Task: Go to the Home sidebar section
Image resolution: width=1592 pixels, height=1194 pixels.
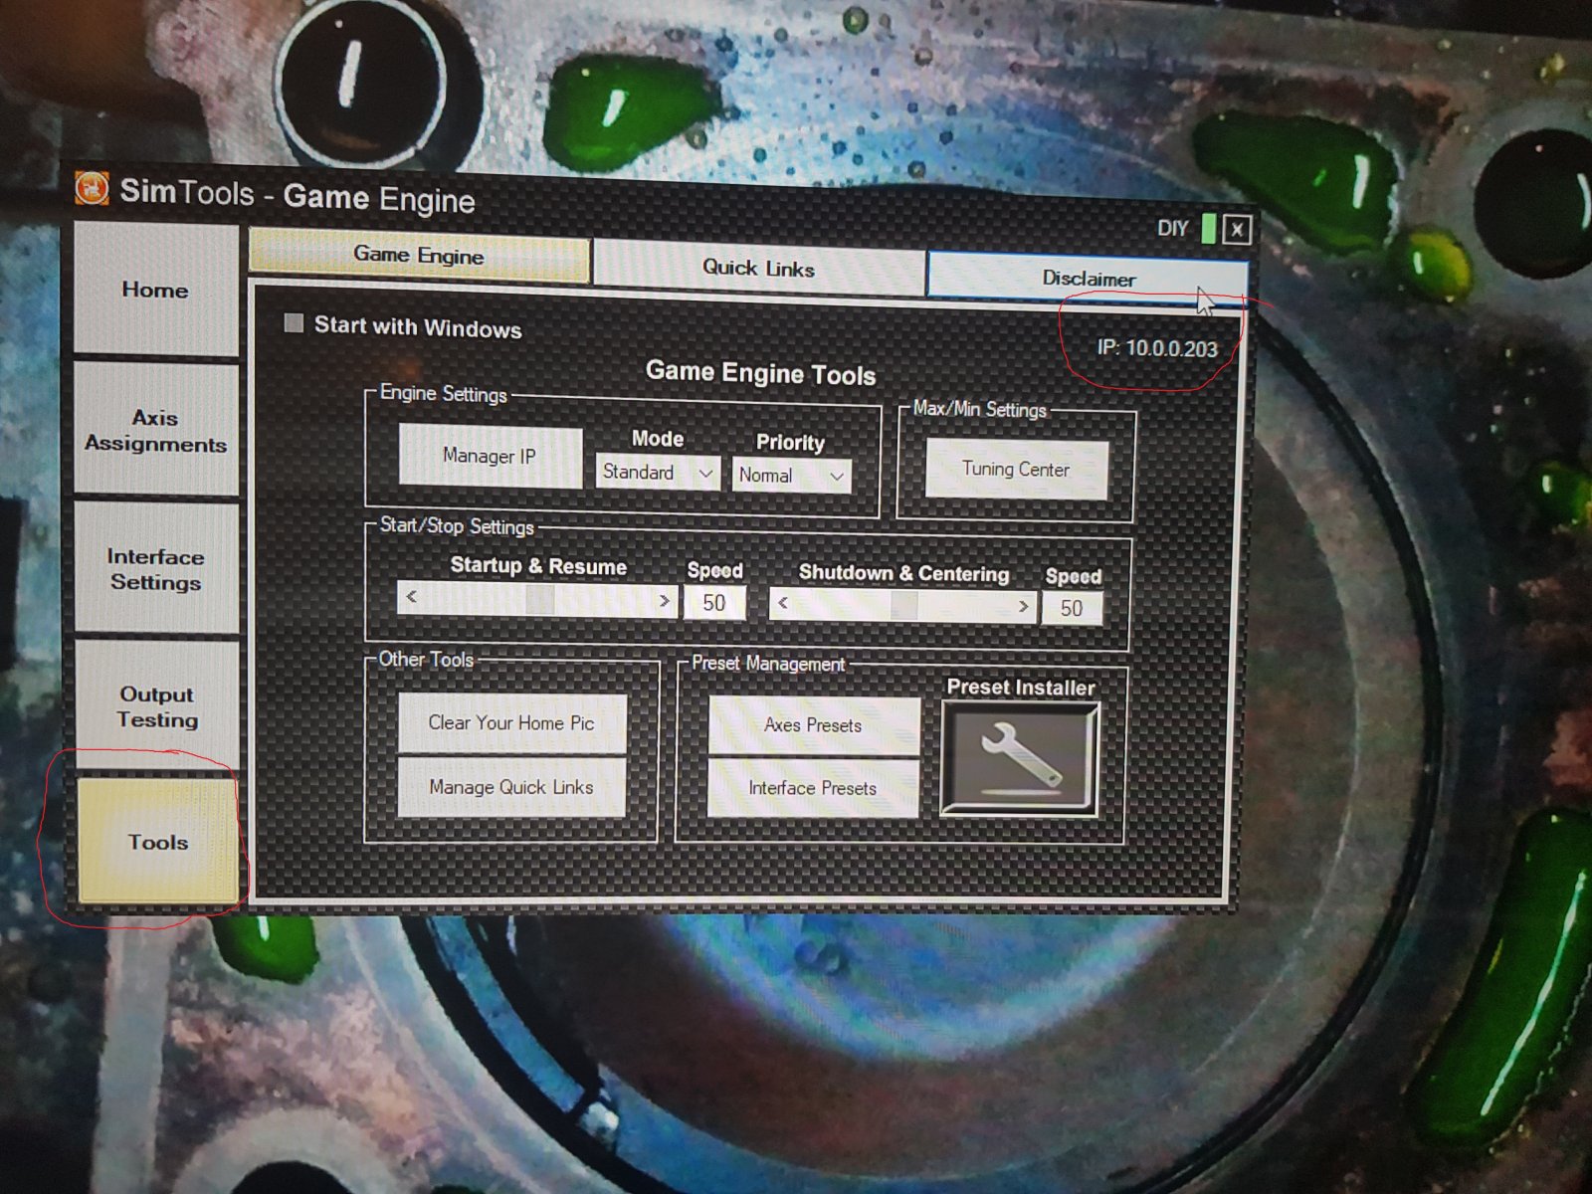Action: pyautogui.click(x=155, y=290)
